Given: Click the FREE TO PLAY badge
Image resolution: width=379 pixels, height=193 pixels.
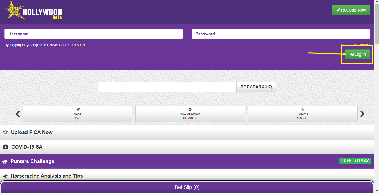Looking at the screenshot, I should tap(355, 161).
